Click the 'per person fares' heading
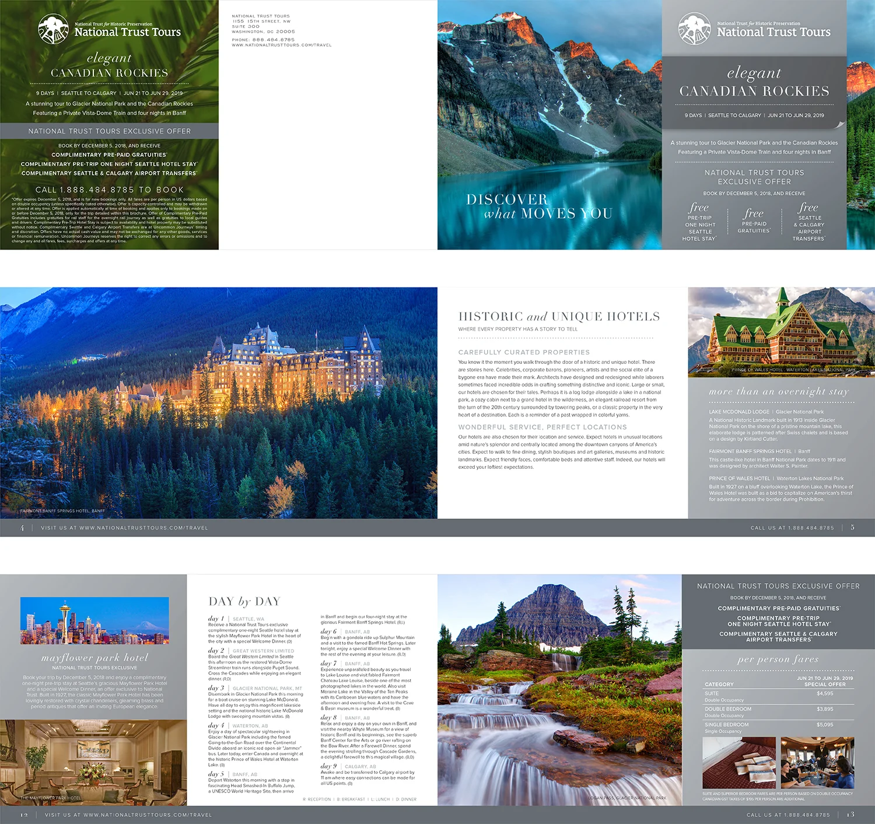This screenshot has width=875, height=824. [778, 659]
